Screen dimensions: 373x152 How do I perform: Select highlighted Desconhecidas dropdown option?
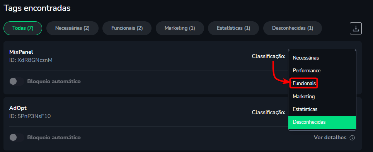coord(322,122)
